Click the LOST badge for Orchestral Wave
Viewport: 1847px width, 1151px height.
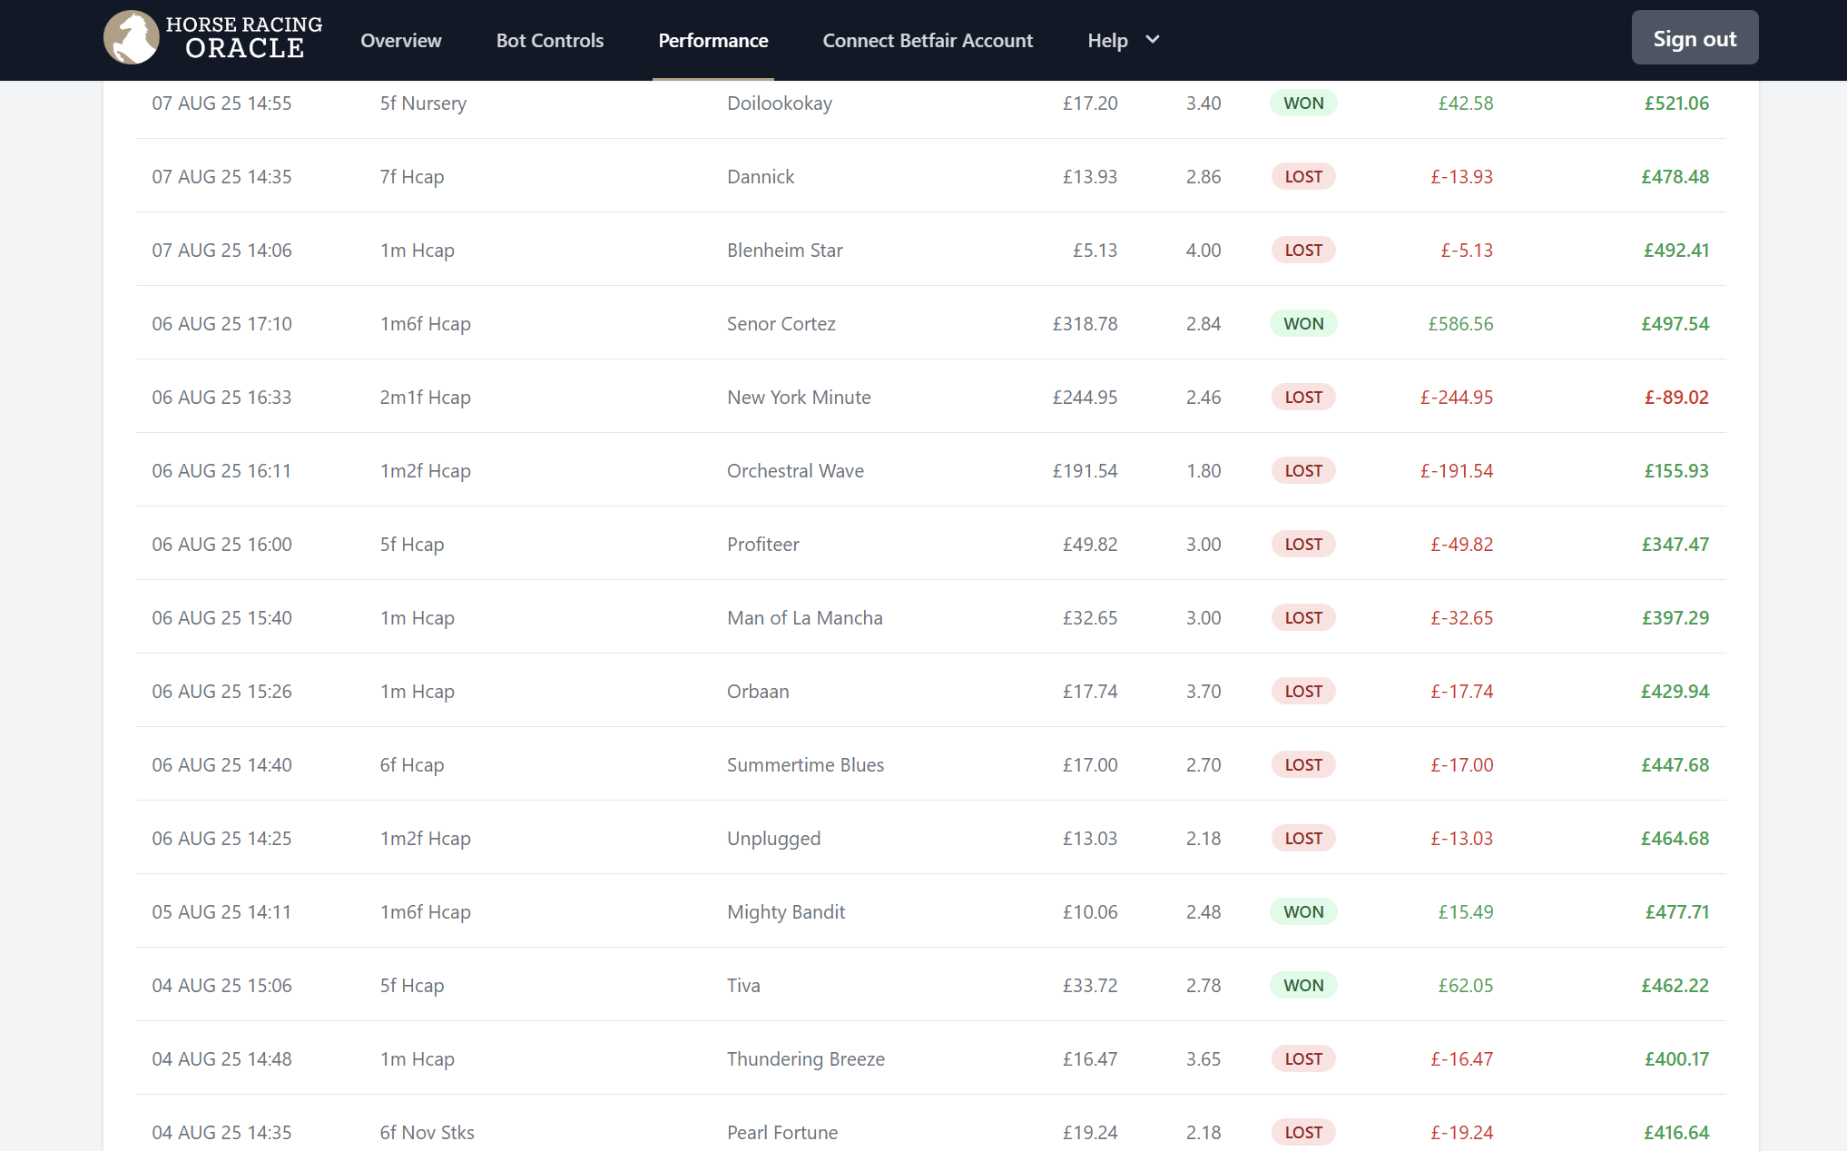[1303, 470]
